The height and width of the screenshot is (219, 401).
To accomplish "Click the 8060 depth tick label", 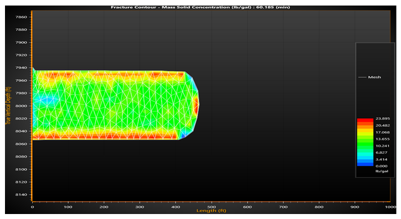I will (x=21, y=144).
